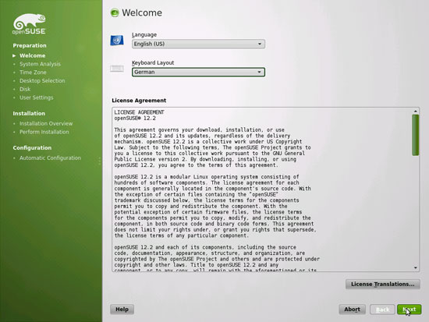
Task: Click the Preparation section heading
Action: click(x=30, y=45)
